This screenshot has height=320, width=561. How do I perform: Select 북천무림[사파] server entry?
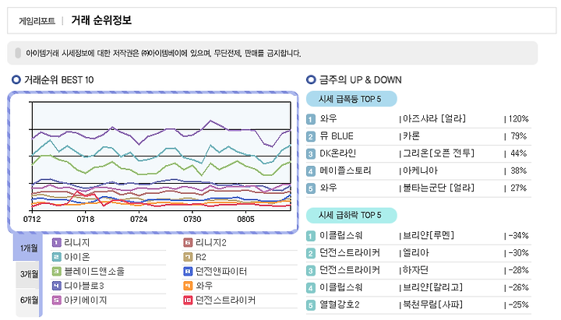[x=432, y=304]
